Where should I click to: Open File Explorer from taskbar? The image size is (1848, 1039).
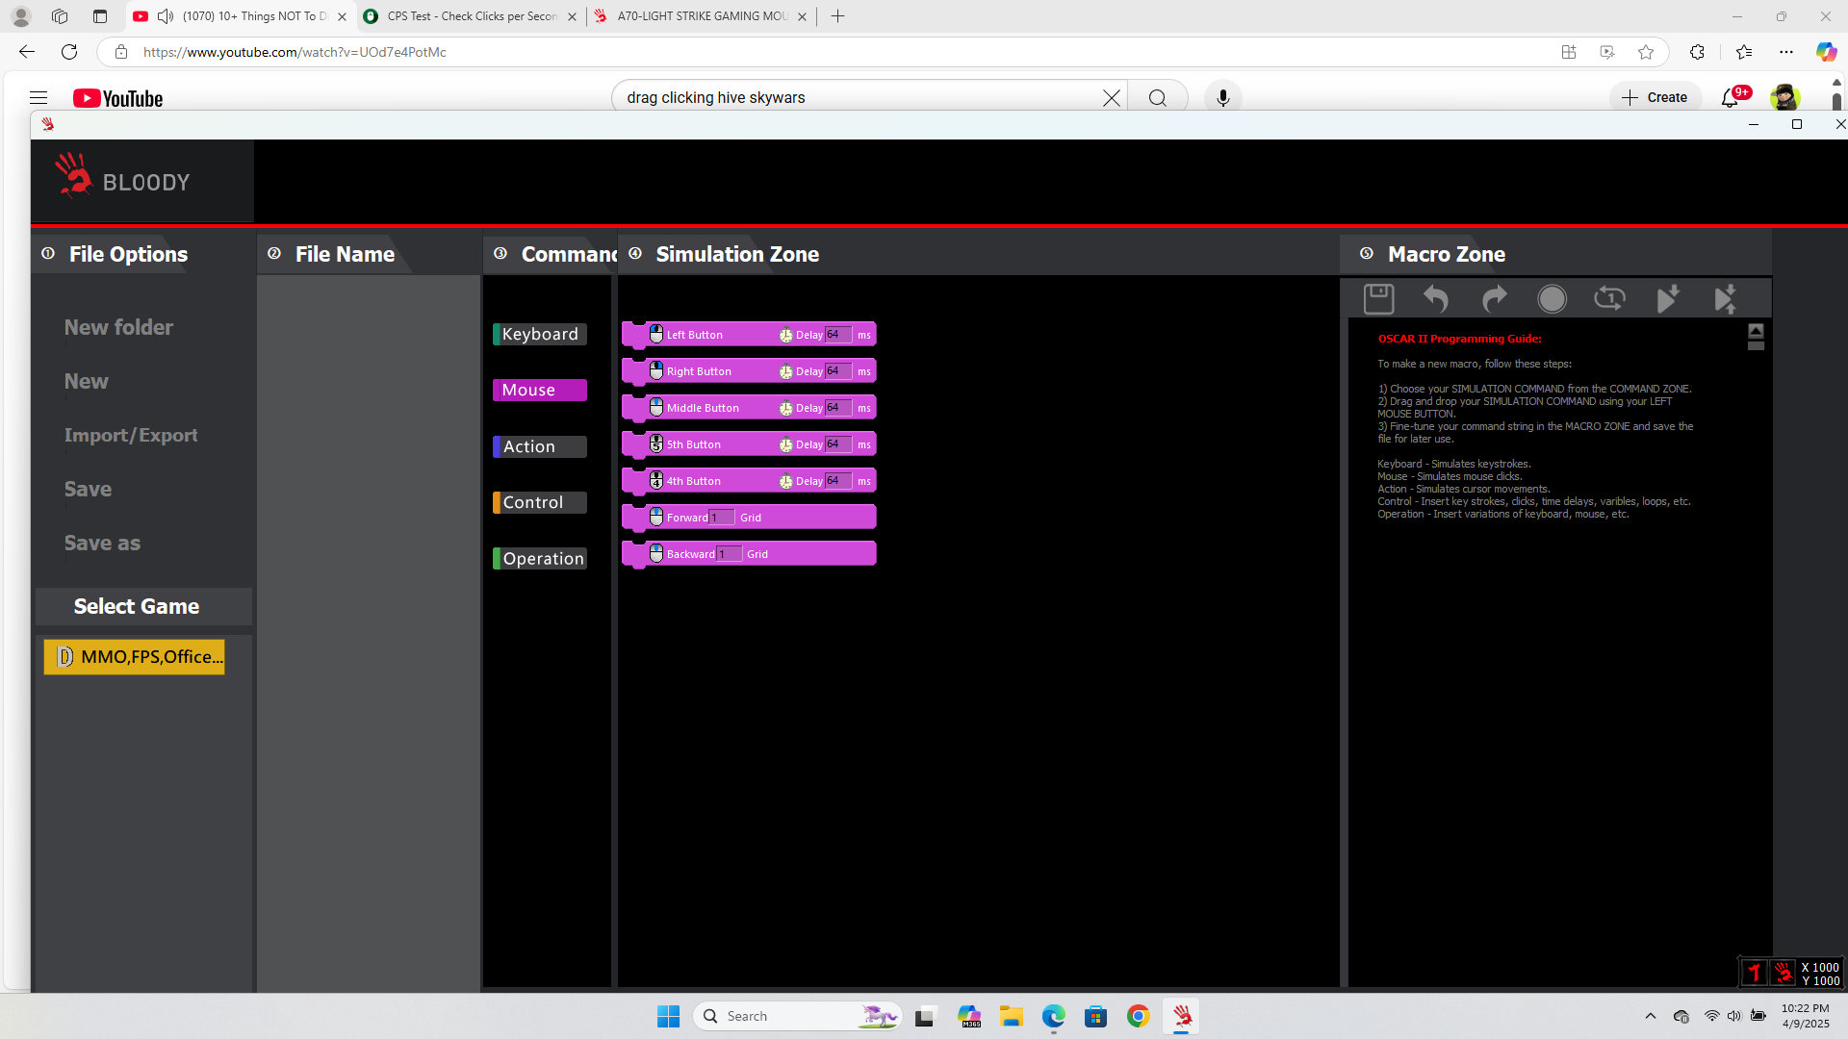(x=1011, y=1017)
